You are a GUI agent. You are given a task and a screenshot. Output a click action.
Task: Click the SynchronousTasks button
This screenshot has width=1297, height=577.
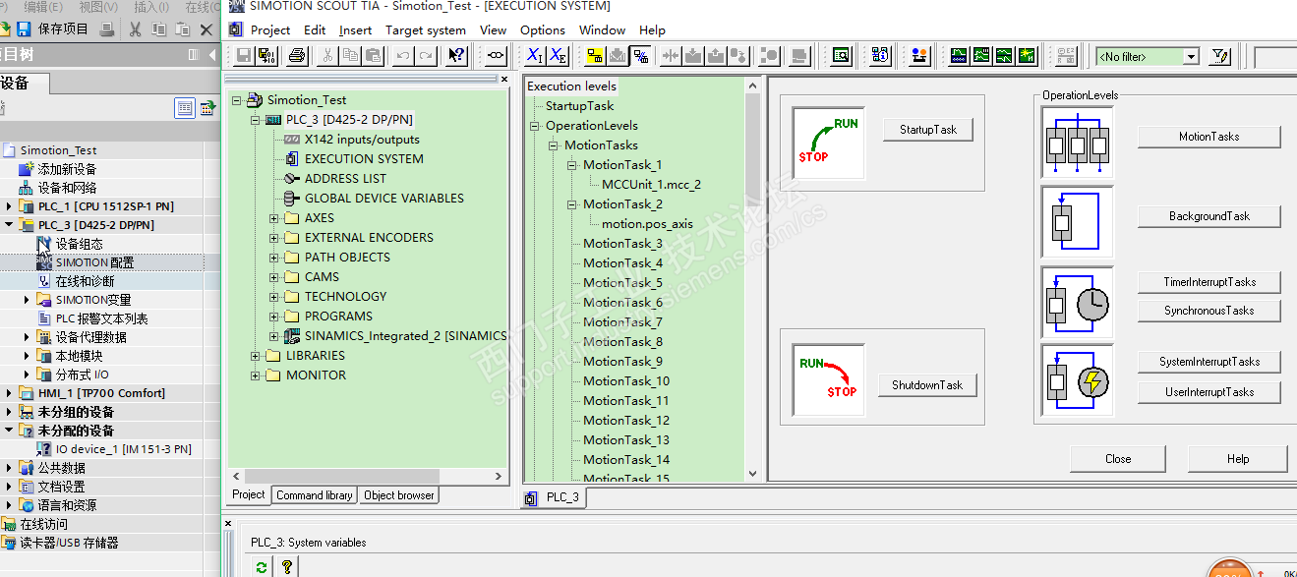1209,311
